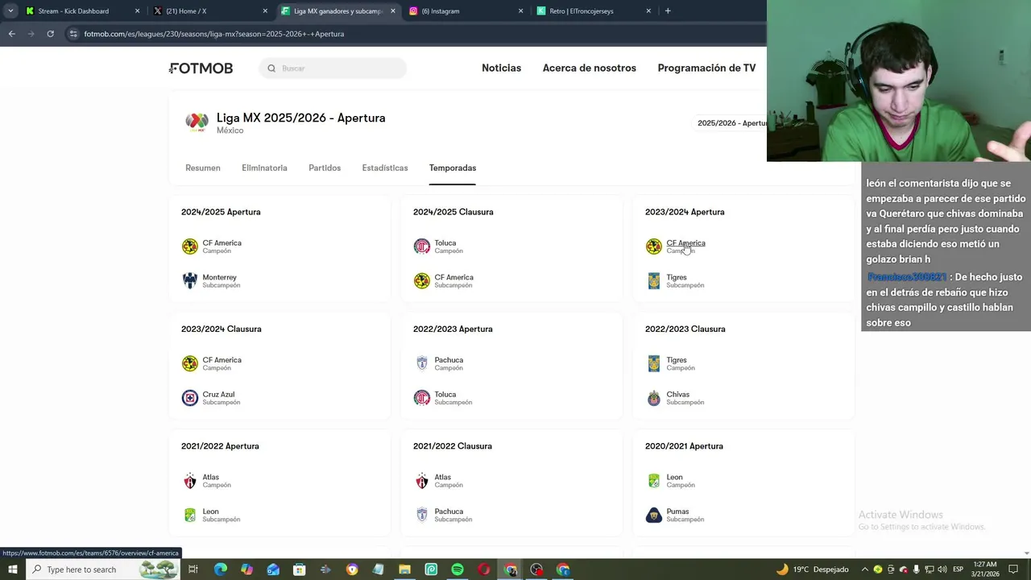Click Atlas crest in 2021/2022 Clausura
This screenshot has width=1031, height=580.
click(422, 481)
